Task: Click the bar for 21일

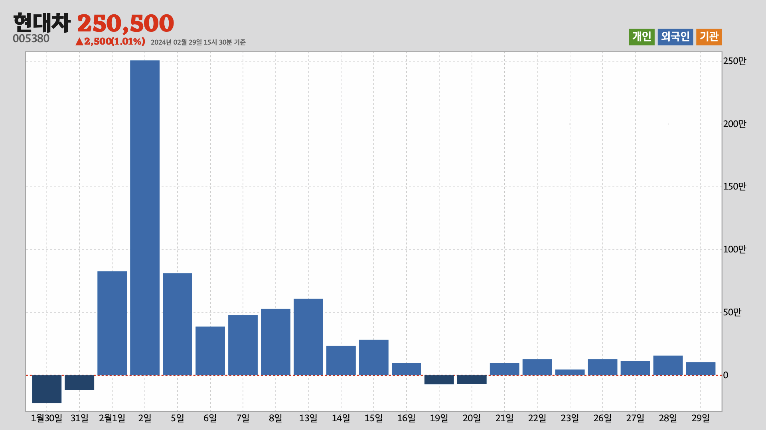Action: [x=505, y=369]
